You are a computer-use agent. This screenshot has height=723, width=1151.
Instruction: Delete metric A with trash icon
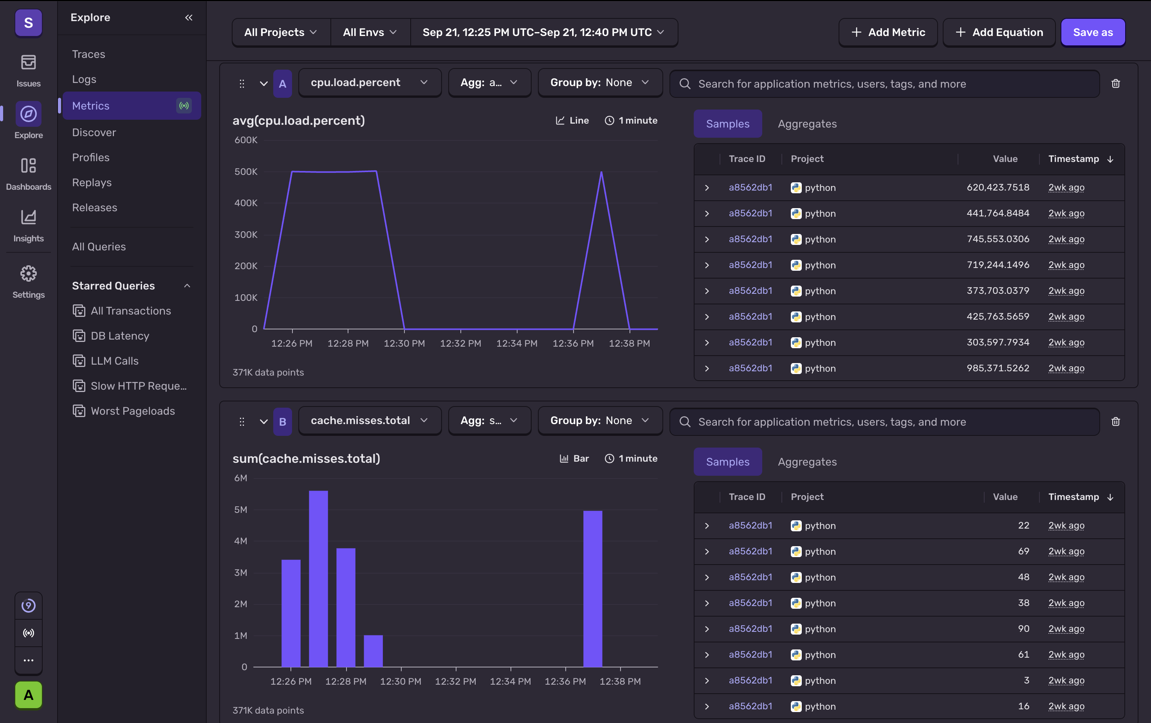pyautogui.click(x=1116, y=84)
